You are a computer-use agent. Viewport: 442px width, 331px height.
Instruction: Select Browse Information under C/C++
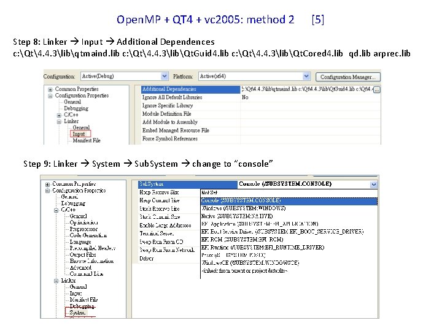coord(91,261)
